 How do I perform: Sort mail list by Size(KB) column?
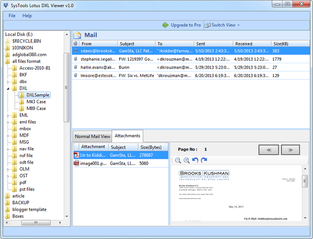point(291,44)
